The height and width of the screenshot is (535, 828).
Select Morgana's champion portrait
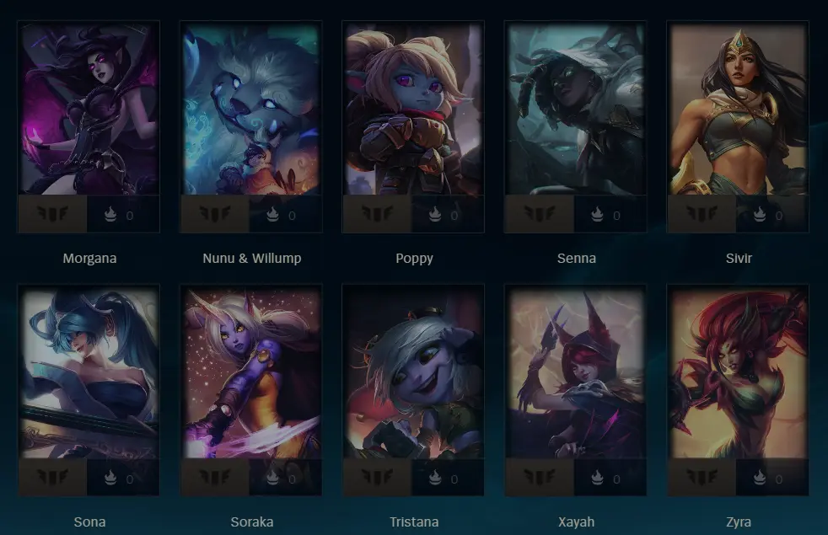tap(89, 109)
